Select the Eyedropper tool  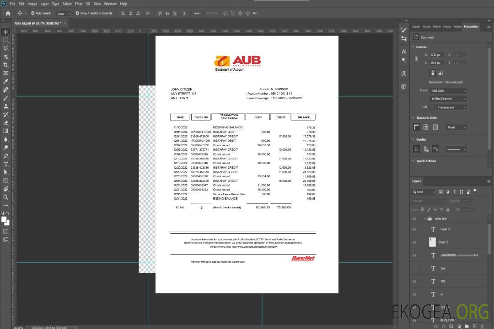pos(5,81)
